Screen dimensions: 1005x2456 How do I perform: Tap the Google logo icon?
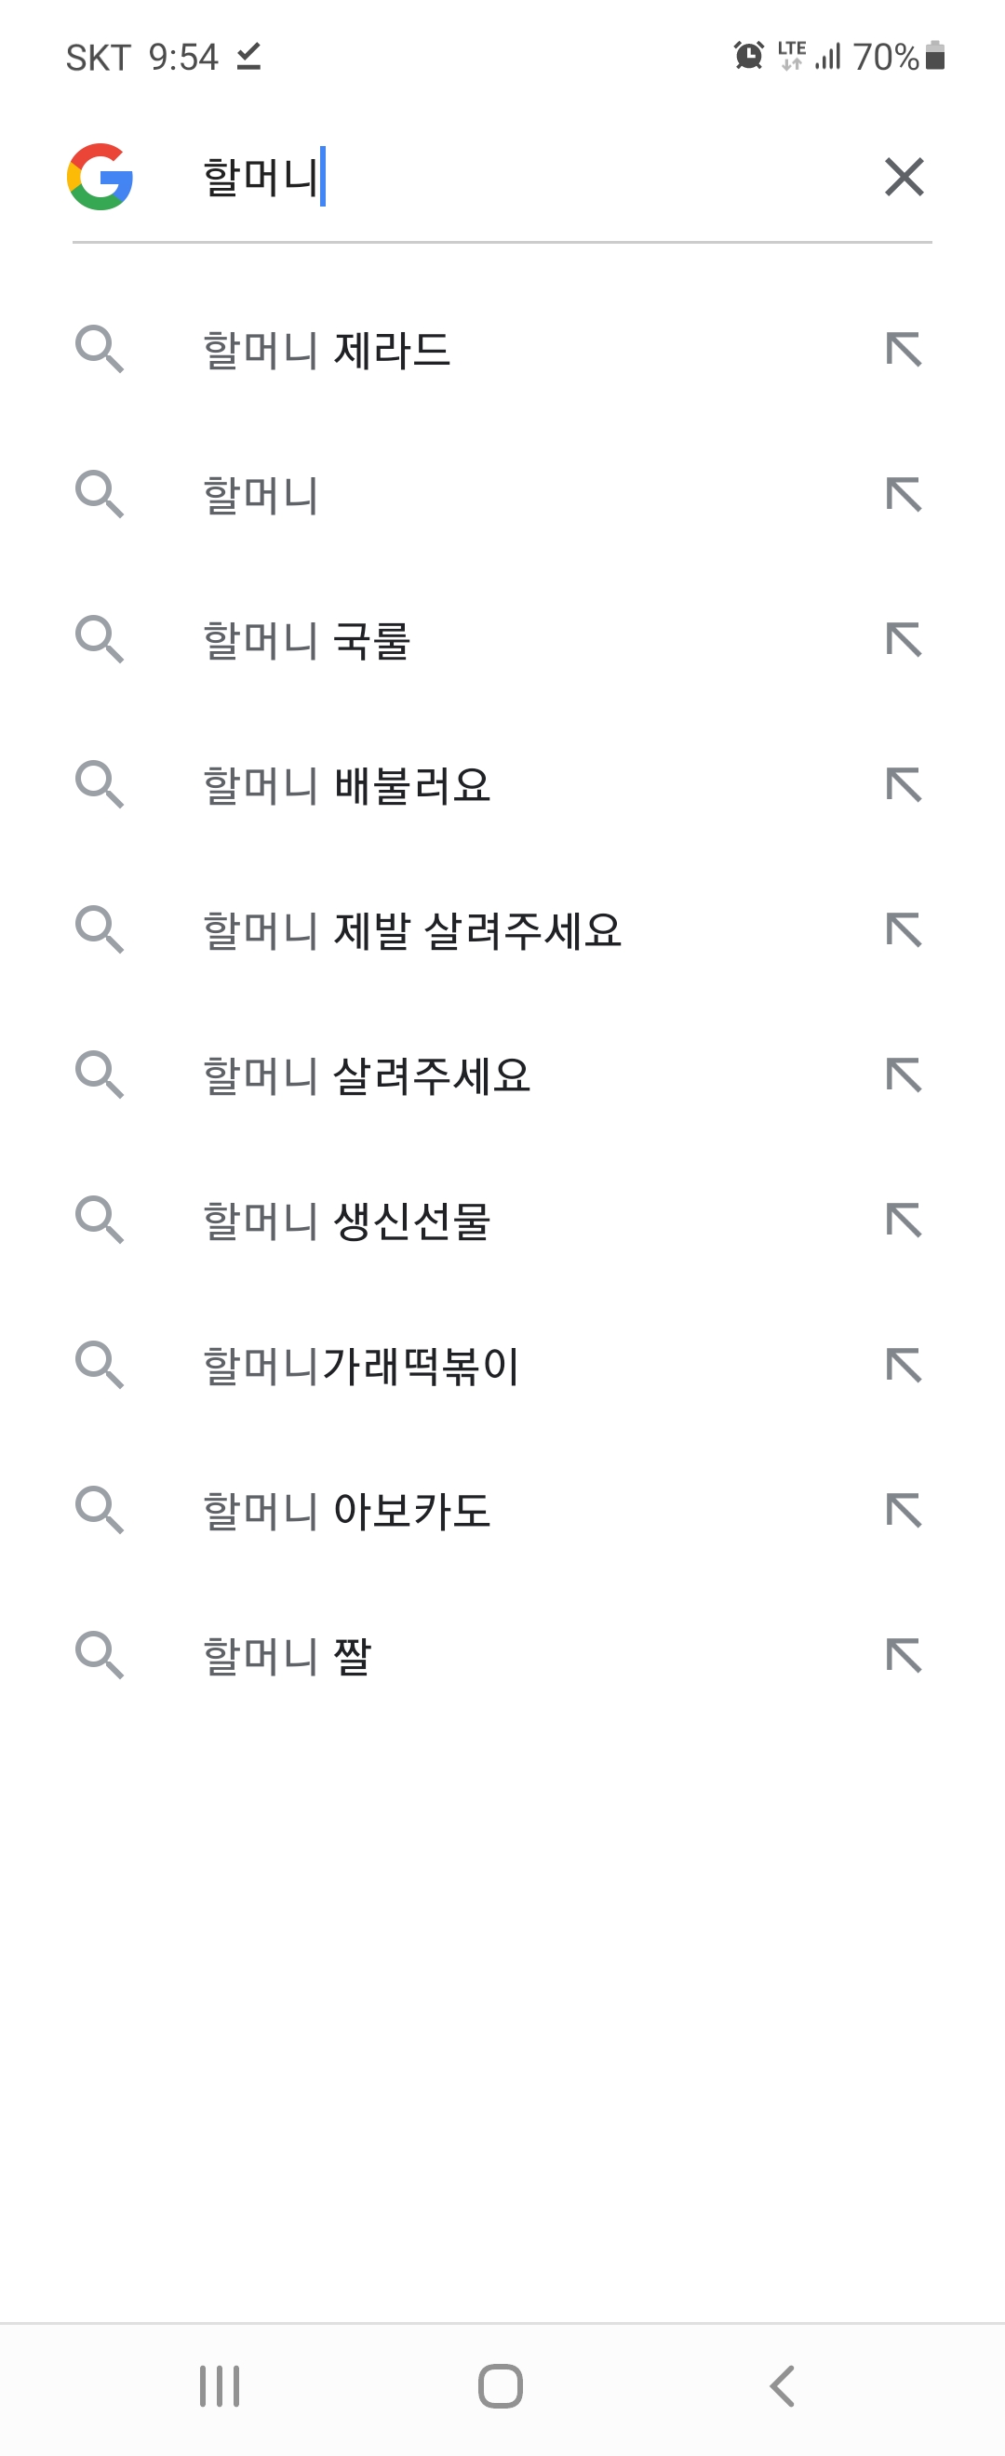(100, 178)
